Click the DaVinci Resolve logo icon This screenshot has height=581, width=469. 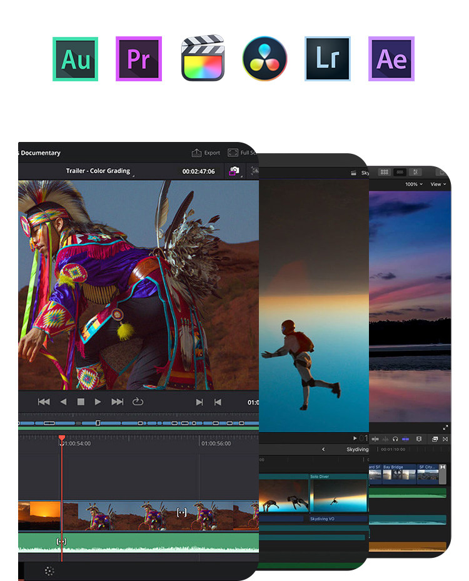coord(265,59)
